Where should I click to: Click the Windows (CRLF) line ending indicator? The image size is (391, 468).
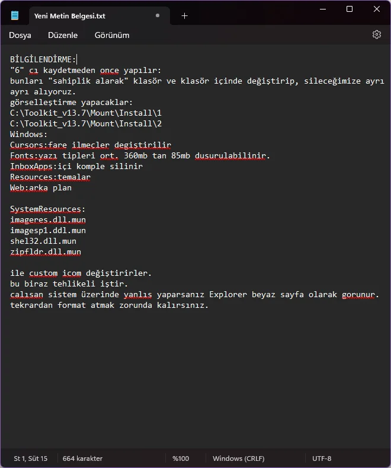238,459
